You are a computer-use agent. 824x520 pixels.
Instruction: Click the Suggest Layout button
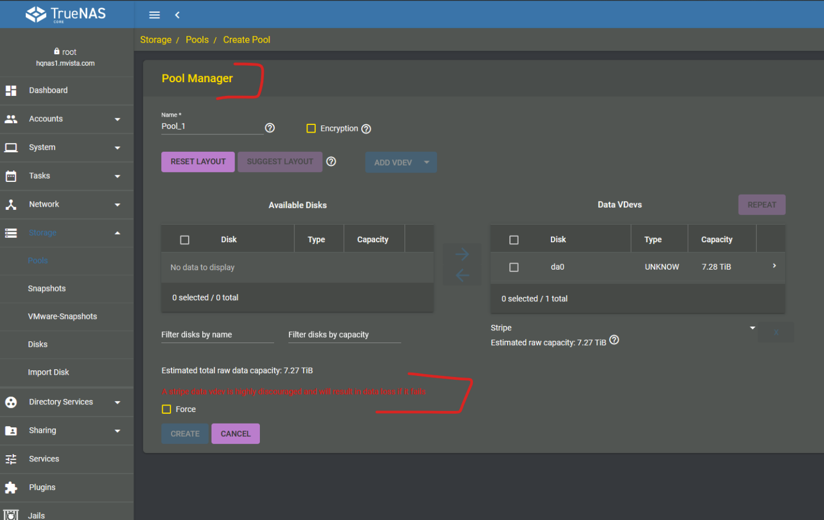click(280, 162)
